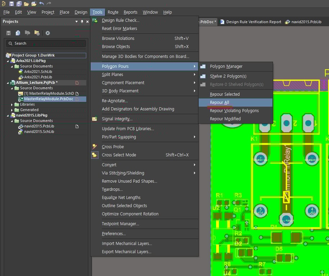Collapse the Arkx2021.LibPkg project node
The height and width of the screenshot is (276, 329).
pos(8,61)
